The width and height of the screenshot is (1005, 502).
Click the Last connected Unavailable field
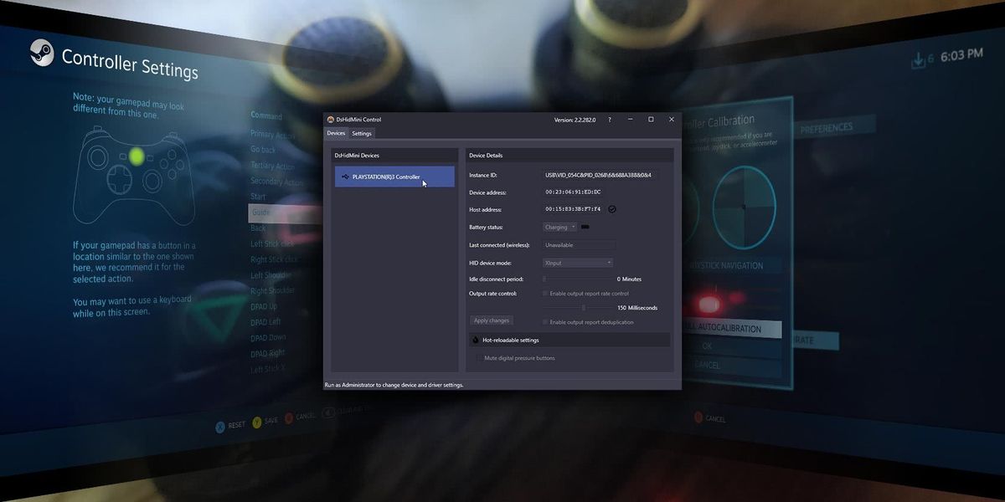[x=579, y=245]
